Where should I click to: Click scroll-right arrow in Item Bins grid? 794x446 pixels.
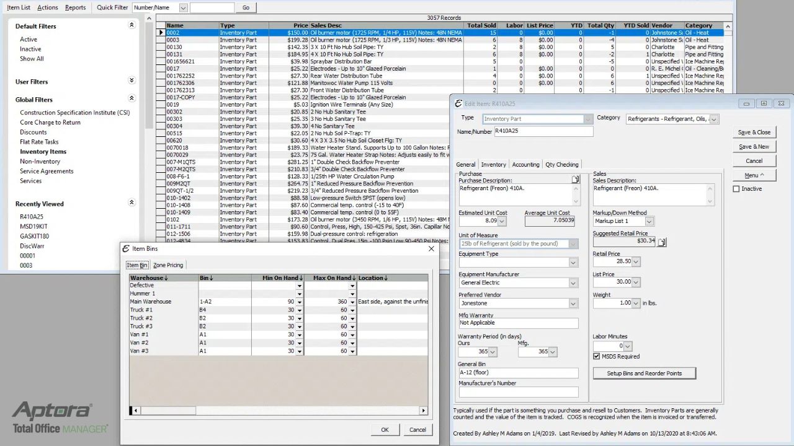pos(424,410)
